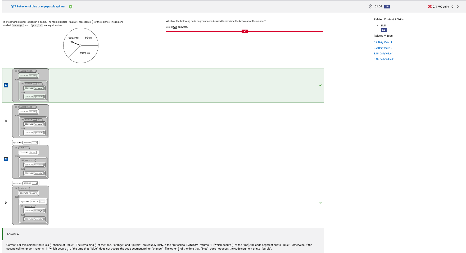This screenshot has height=253, width=466.
Task: Click the red X marker on the progress bar
Action: click(x=245, y=31)
